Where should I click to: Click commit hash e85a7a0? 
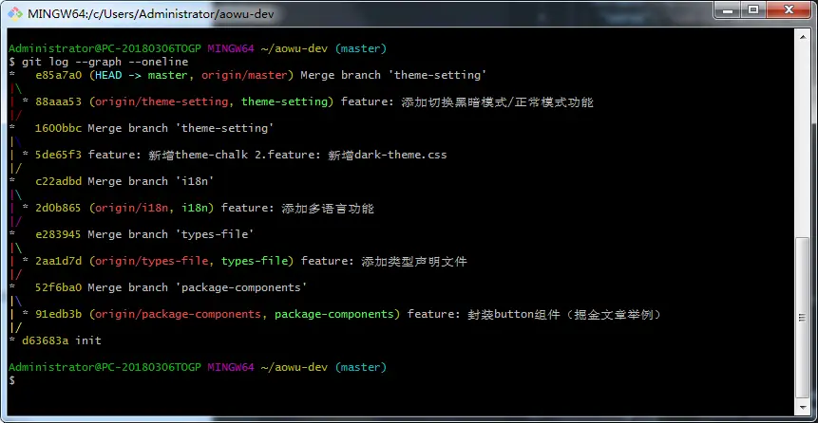pos(59,75)
